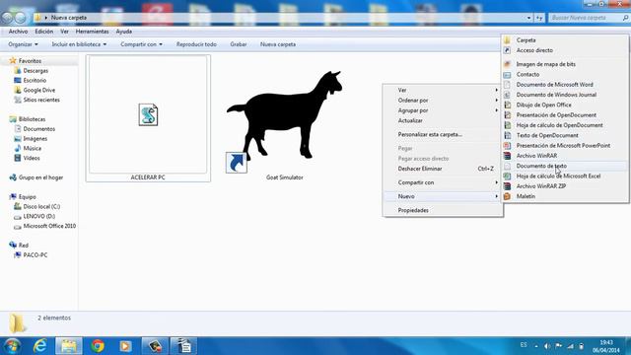Select the Bibliotecas node
631x355 pixels.
pyautogui.click(x=28, y=119)
